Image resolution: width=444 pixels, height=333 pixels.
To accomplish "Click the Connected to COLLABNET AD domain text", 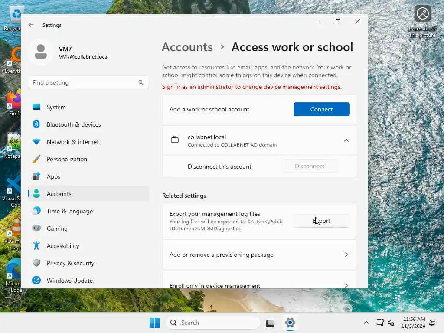I will [x=232, y=145].
